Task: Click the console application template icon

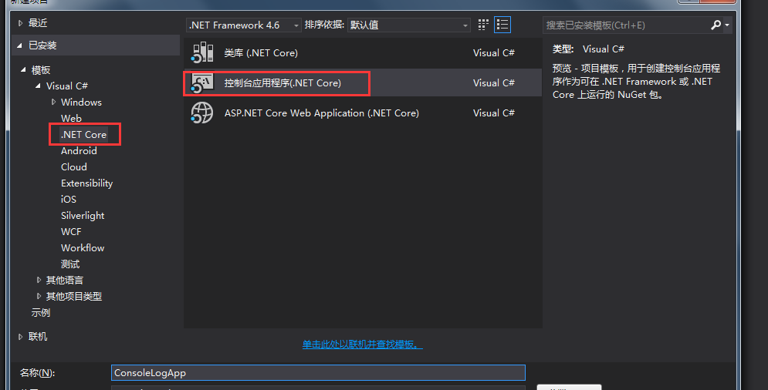Action: pos(202,82)
